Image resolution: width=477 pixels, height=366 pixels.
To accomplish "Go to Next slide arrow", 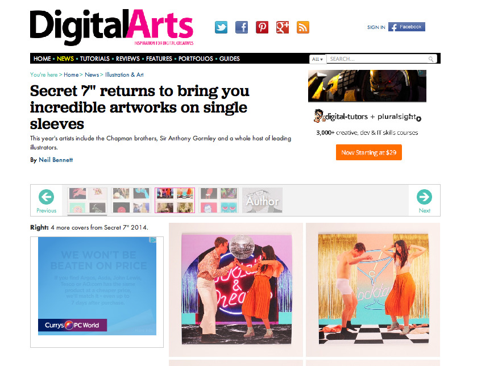I will point(424,201).
